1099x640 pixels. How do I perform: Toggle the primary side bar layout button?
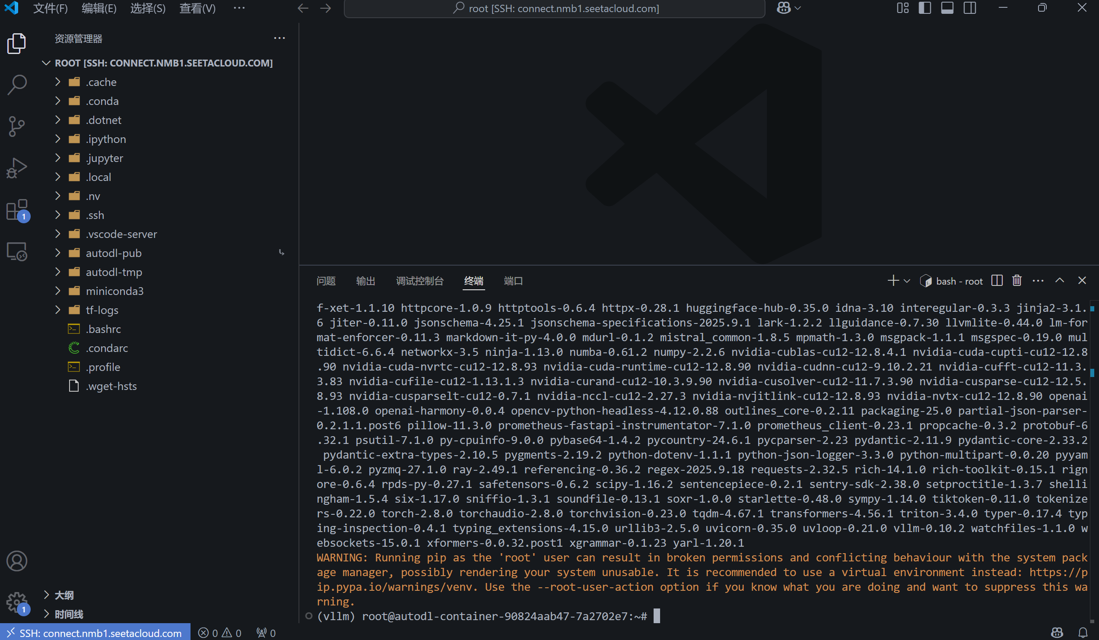(x=924, y=8)
